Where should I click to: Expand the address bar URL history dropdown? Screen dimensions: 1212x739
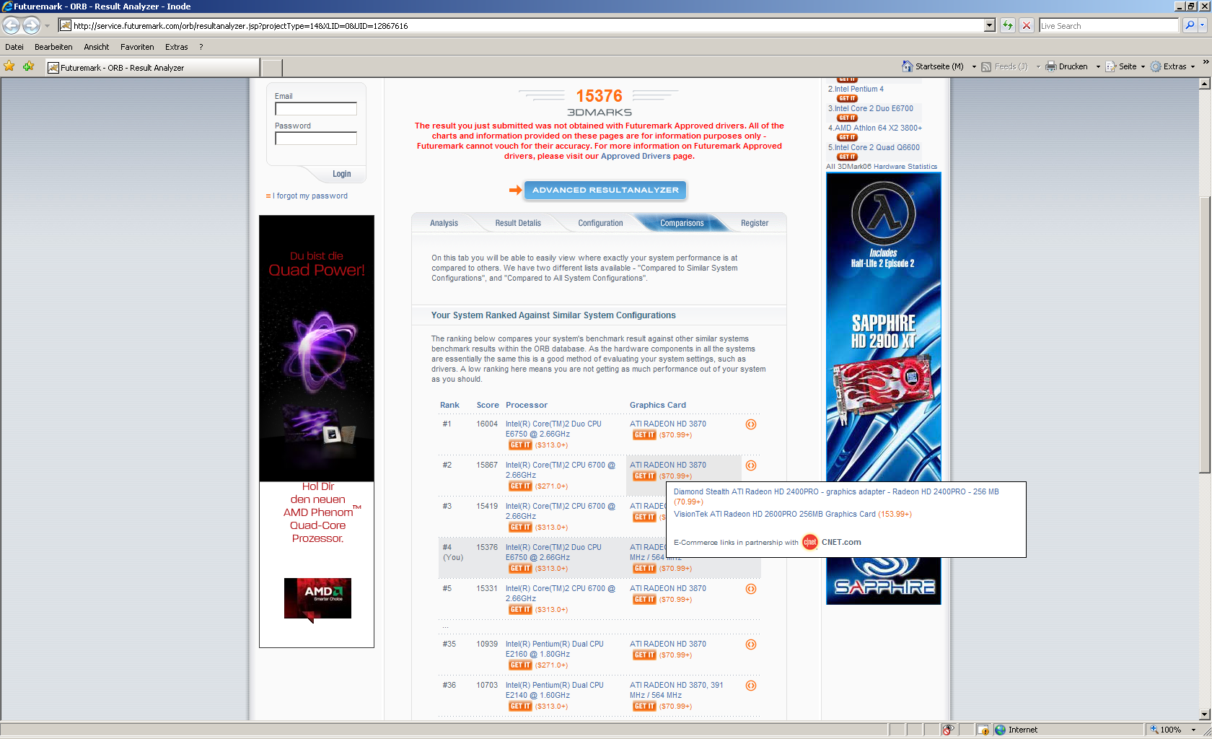[x=990, y=25]
